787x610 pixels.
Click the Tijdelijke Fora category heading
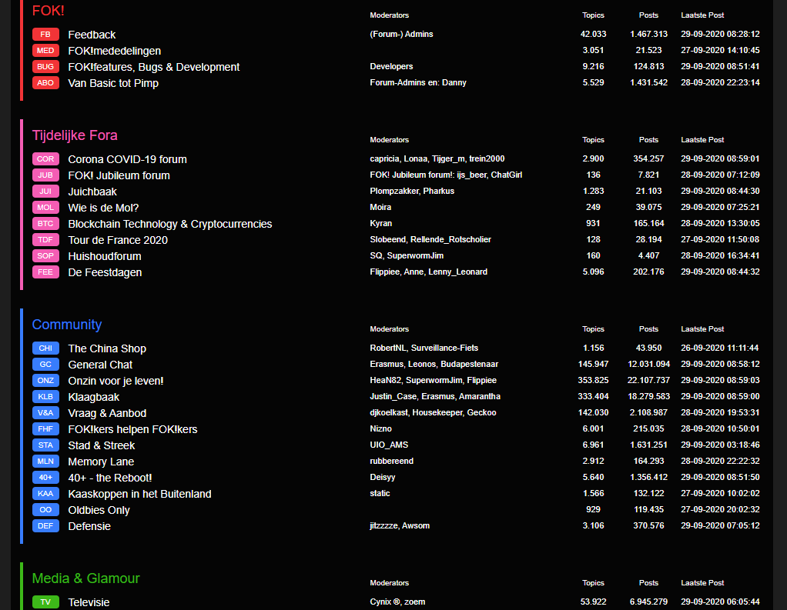click(x=75, y=135)
